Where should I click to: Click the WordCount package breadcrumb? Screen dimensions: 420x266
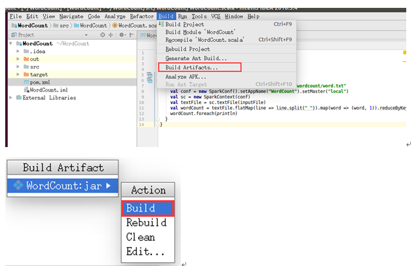[x=90, y=25]
